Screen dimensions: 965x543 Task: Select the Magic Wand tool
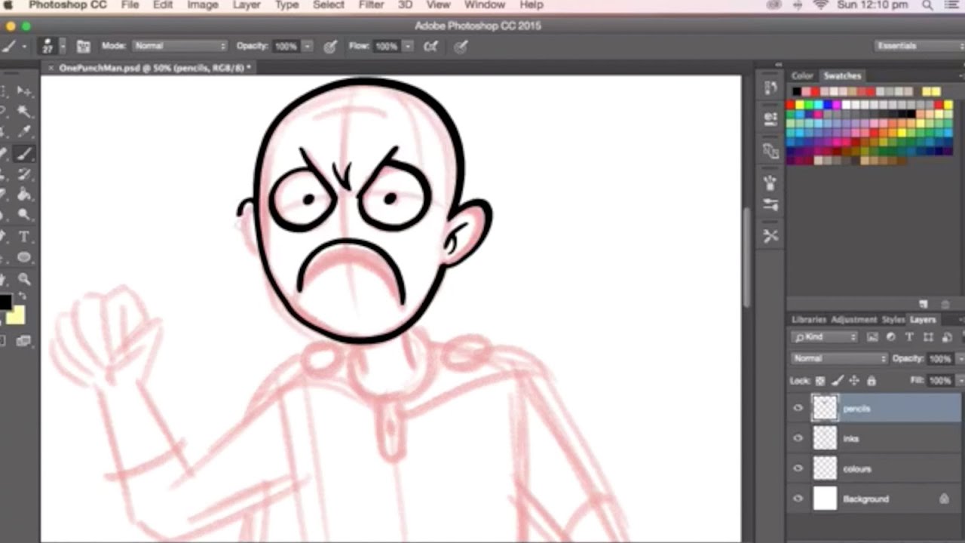pos(24,112)
